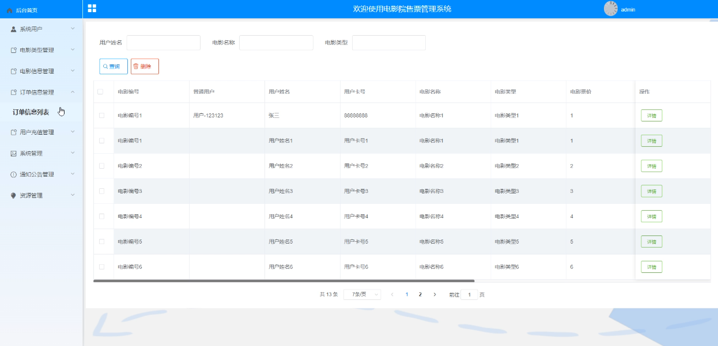Screen dimensions: 718x346
Task: Open 详情 for the 电影编号4 row
Action: pyautogui.click(x=652, y=216)
